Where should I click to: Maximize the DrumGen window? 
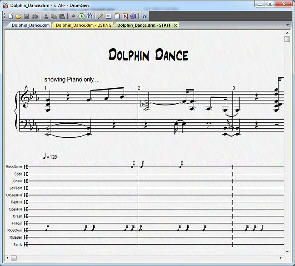[x=270, y=4]
